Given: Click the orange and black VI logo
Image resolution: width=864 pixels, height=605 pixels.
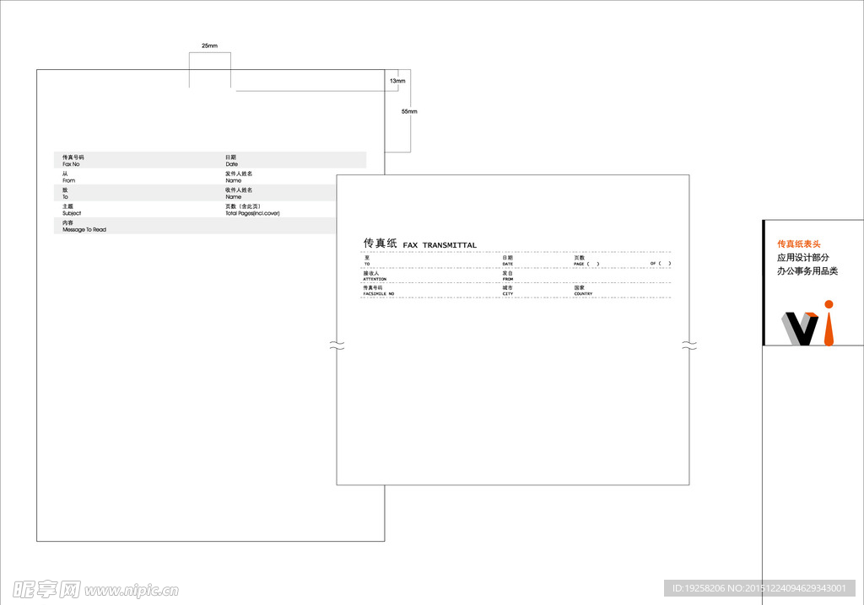Looking at the screenshot, I should pos(808,324).
